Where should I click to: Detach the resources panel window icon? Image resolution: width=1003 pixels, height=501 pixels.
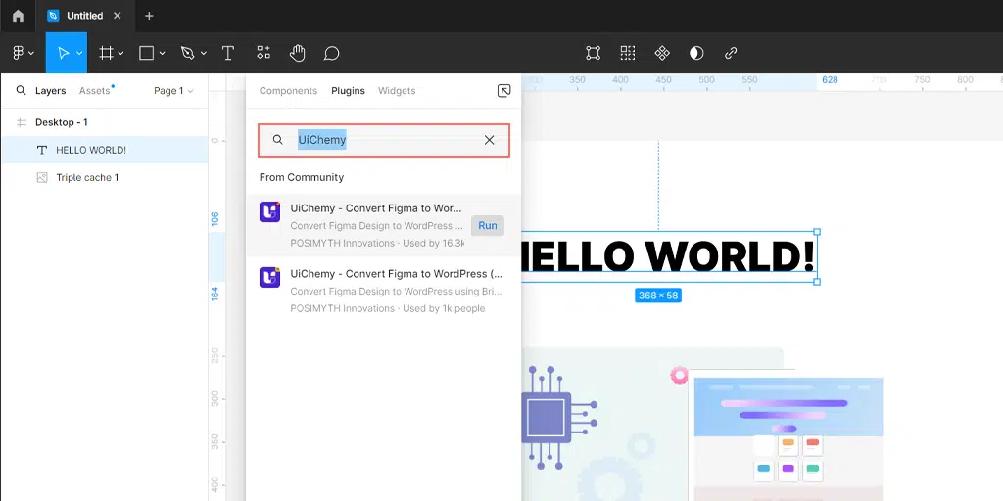click(504, 91)
